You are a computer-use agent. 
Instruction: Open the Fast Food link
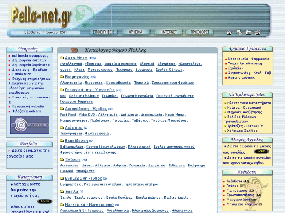click(68, 115)
